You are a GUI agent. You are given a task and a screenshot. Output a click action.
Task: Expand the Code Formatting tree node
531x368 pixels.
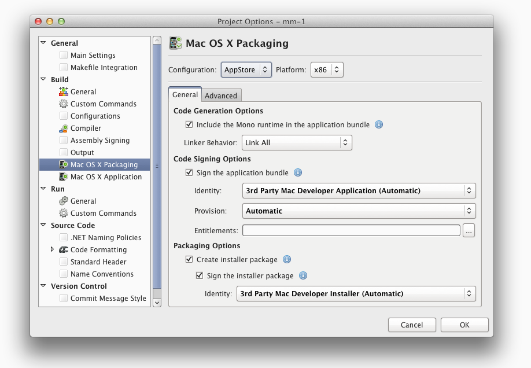pos(52,249)
